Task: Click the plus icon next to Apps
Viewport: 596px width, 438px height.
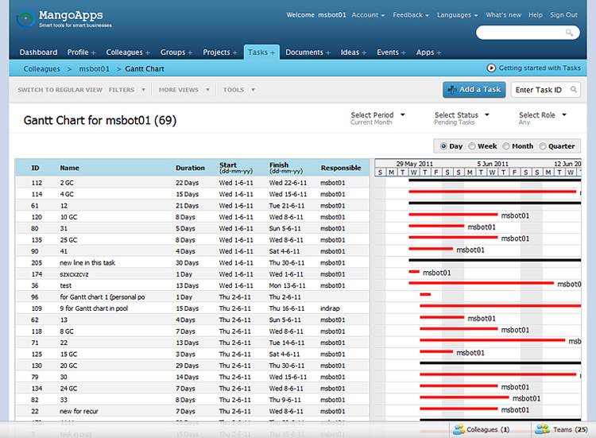Action: [x=439, y=52]
